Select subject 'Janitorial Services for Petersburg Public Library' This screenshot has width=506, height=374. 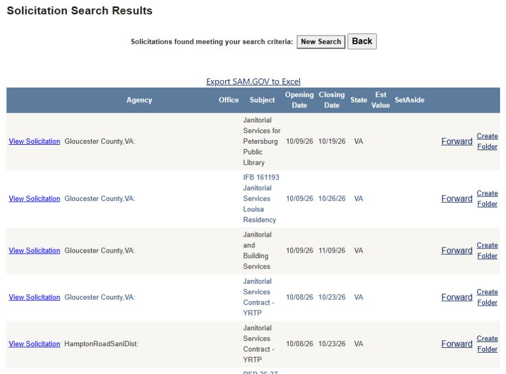262,142
